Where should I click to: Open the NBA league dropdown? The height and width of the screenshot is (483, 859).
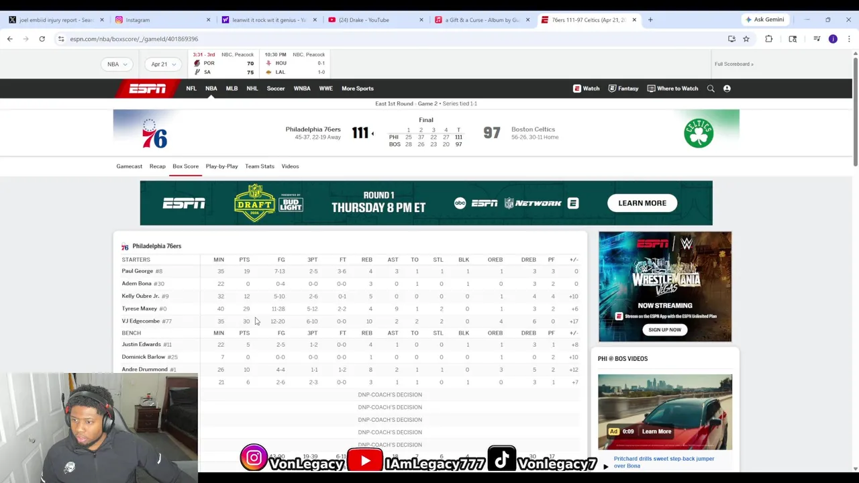pos(117,64)
